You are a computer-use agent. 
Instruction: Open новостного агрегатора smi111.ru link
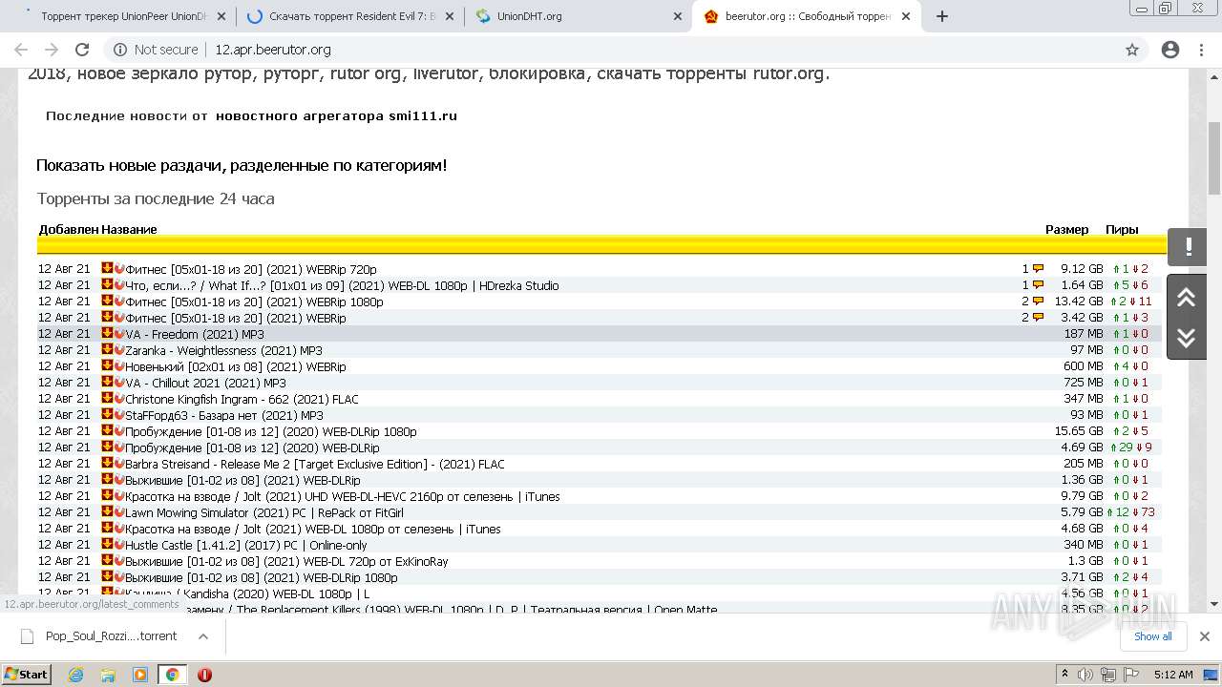pos(336,115)
